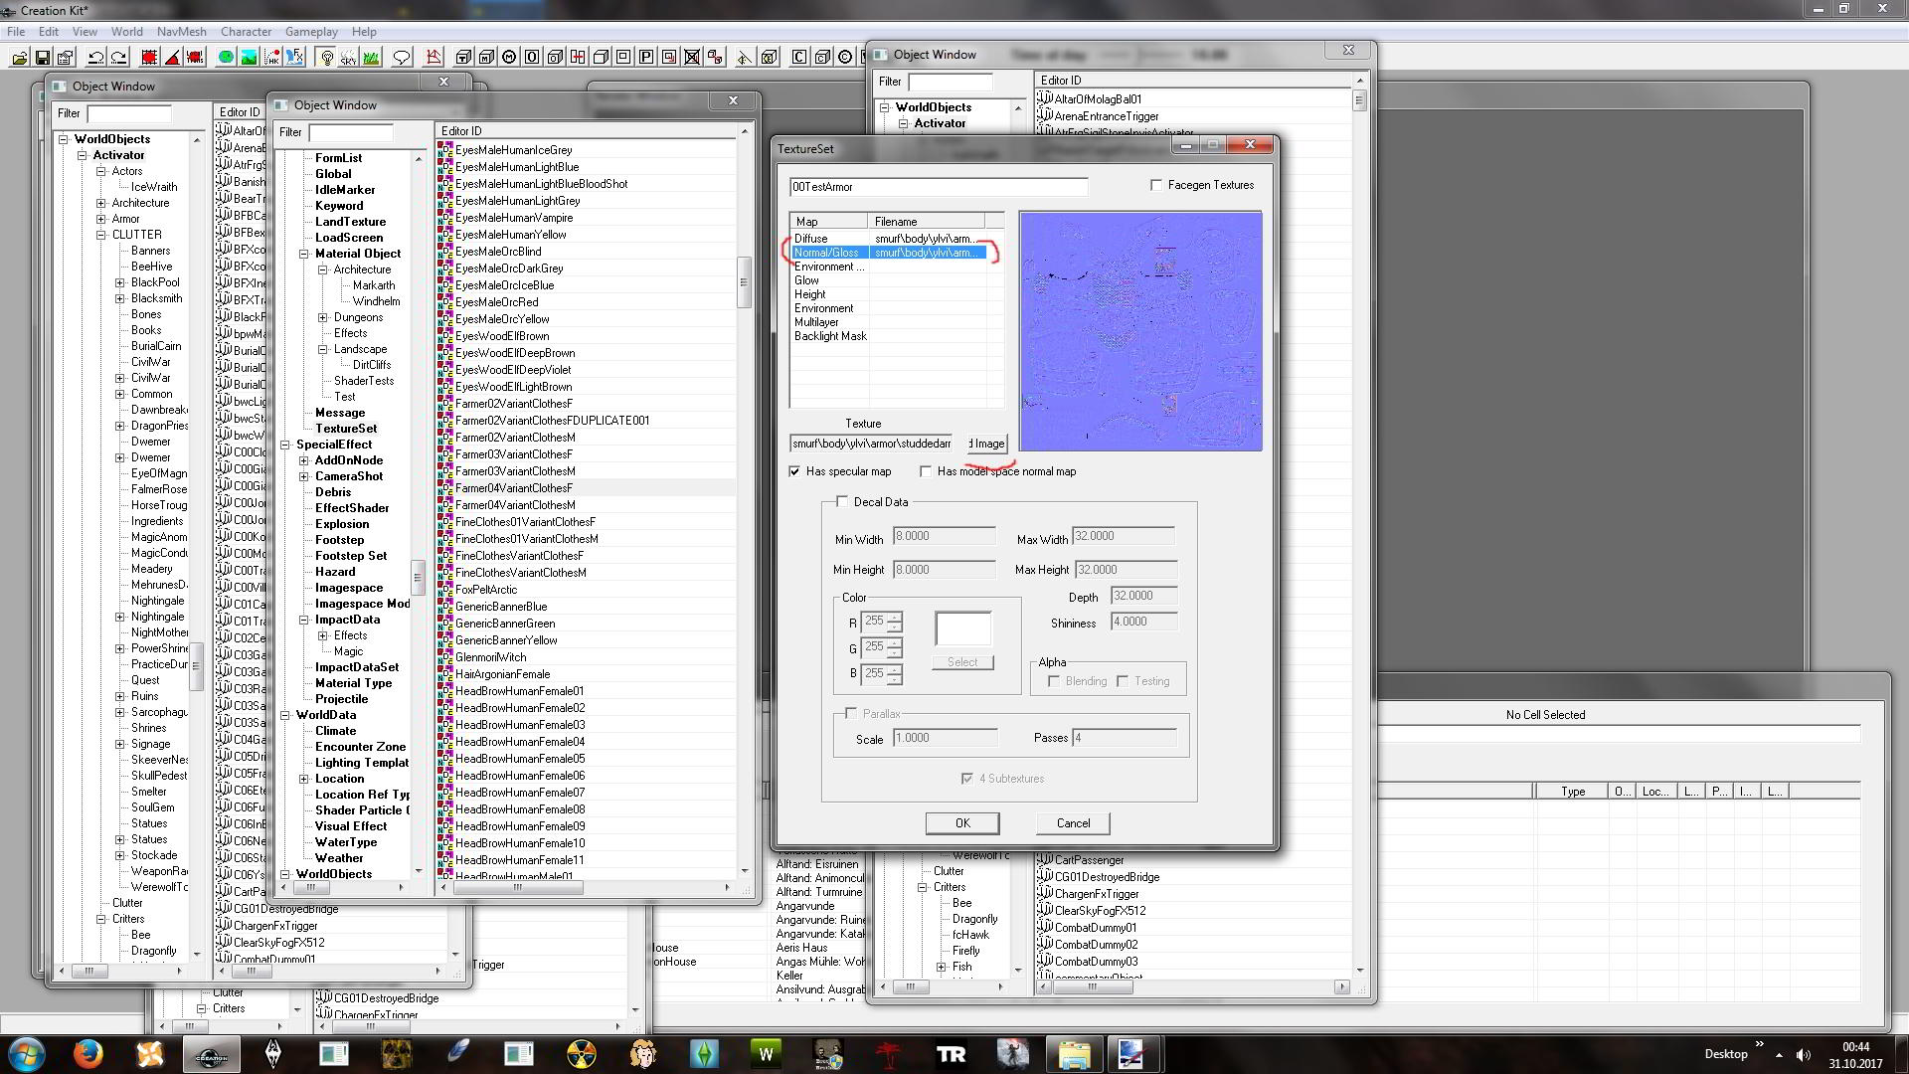Screen dimensions: 1909x1074
Task: Click the undo arrow toolbar icon
Action: tap(96, 58)
